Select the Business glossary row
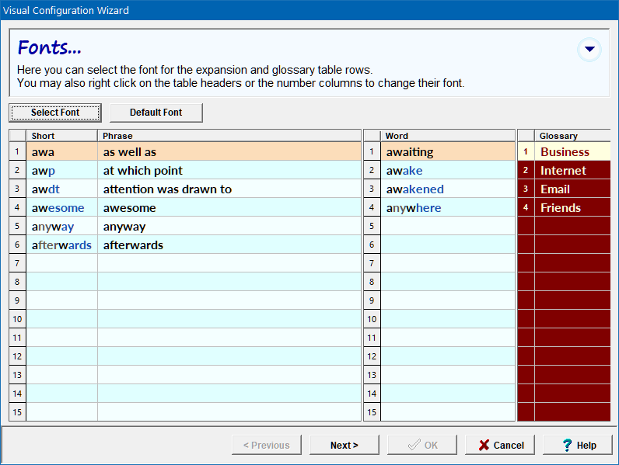Image resolution: width=619 pixels, height=465 pixels. [x=565, y=152]
